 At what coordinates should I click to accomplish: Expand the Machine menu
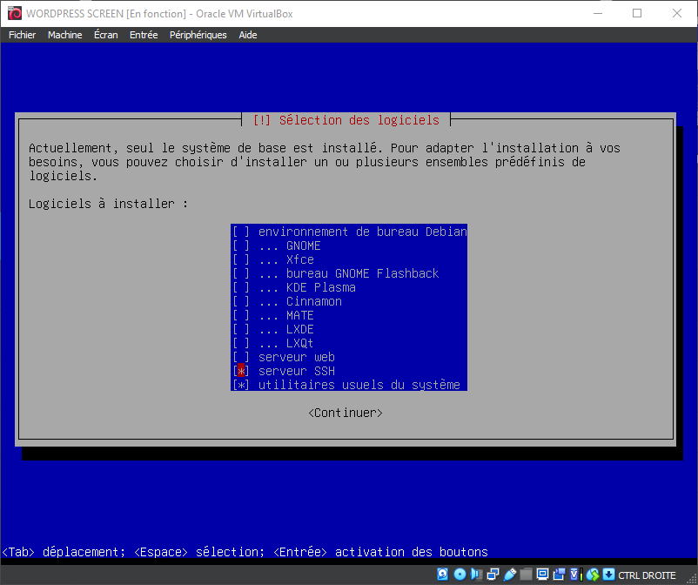tap(65, 35)
